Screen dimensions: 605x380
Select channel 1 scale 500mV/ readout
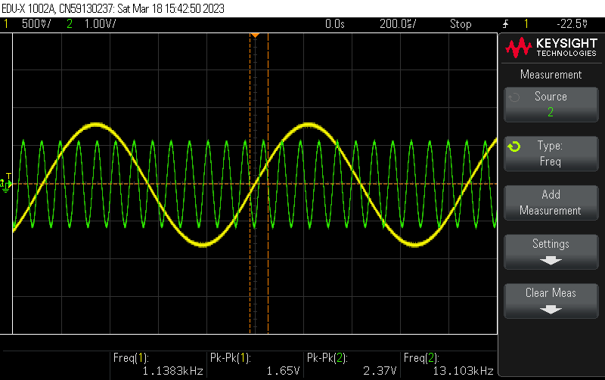point(36,24)
